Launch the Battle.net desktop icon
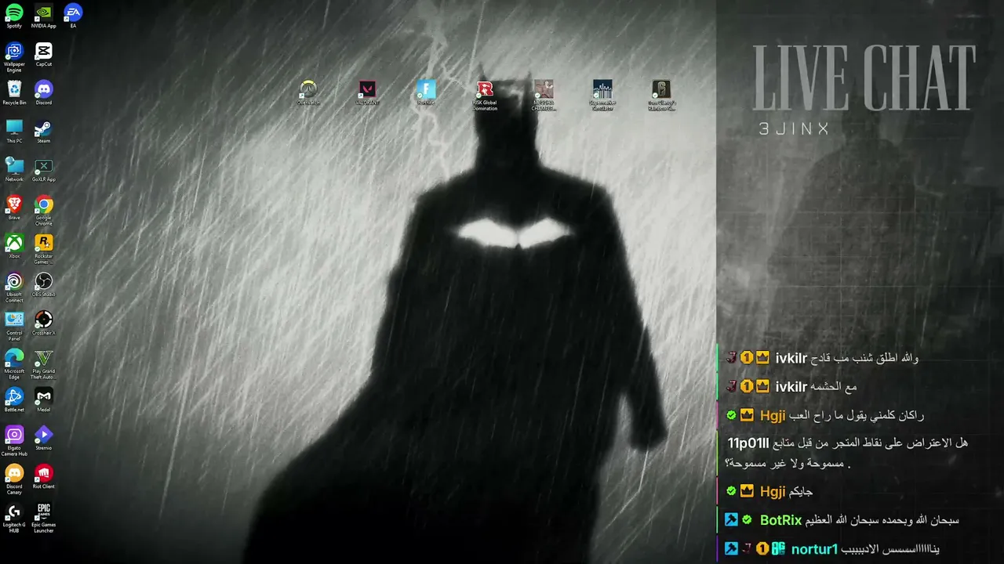 (x=14, y=399)
